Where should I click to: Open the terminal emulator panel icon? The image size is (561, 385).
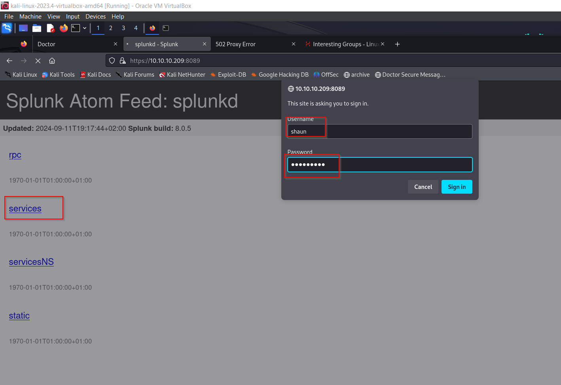coord(76,28)
